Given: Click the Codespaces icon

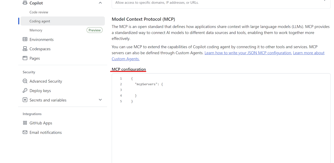Looking at the screenshot, I should [x=25, y=49].
